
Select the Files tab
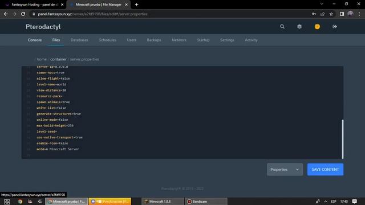(x=56, y=40)
